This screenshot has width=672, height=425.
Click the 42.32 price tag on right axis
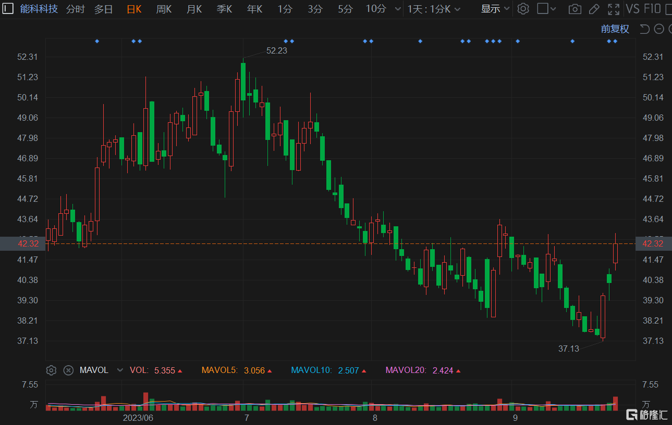[653, 243]
